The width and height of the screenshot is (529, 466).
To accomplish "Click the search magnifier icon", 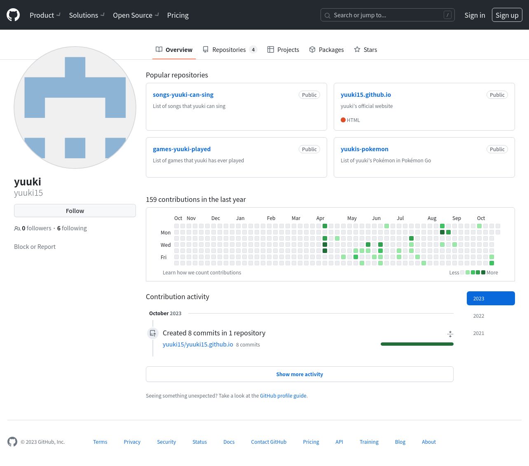I will (x=328, y=15).
